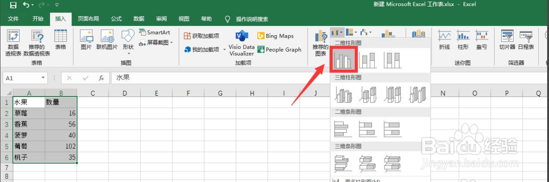Expand the My Add-ins dropdown arrow

224,50
